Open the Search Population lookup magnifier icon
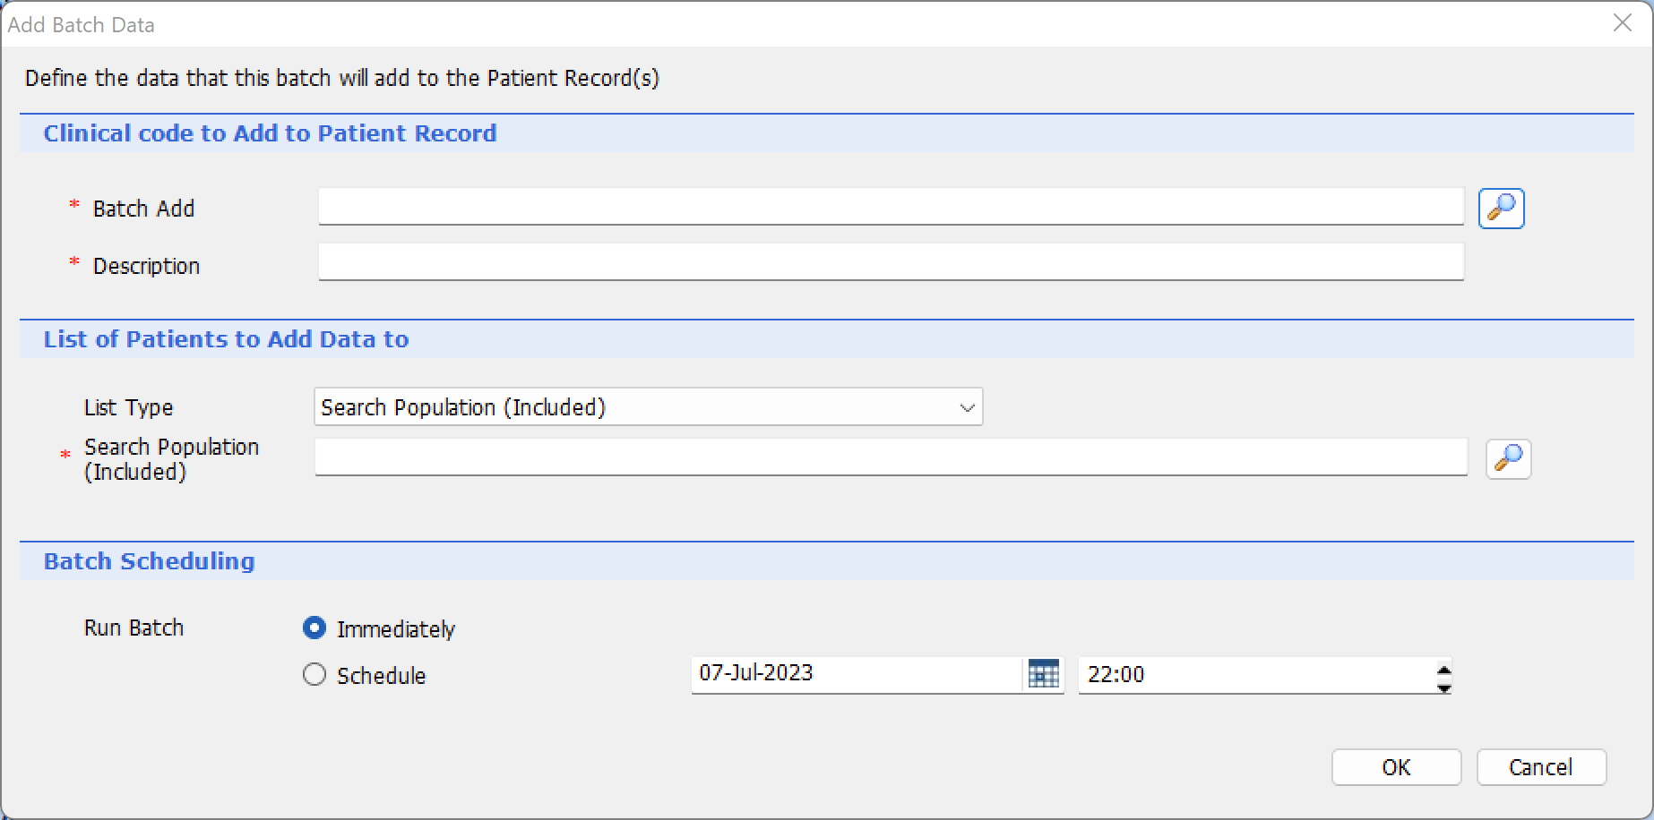The image size is (1654, 820). click(x=1508, y=458)
